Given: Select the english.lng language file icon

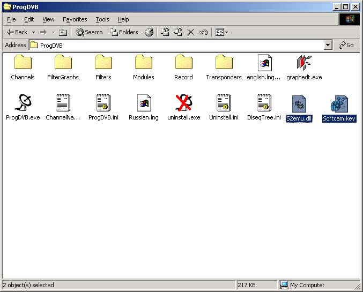Looking at the screenshot, I should click(x=264, y=63).
